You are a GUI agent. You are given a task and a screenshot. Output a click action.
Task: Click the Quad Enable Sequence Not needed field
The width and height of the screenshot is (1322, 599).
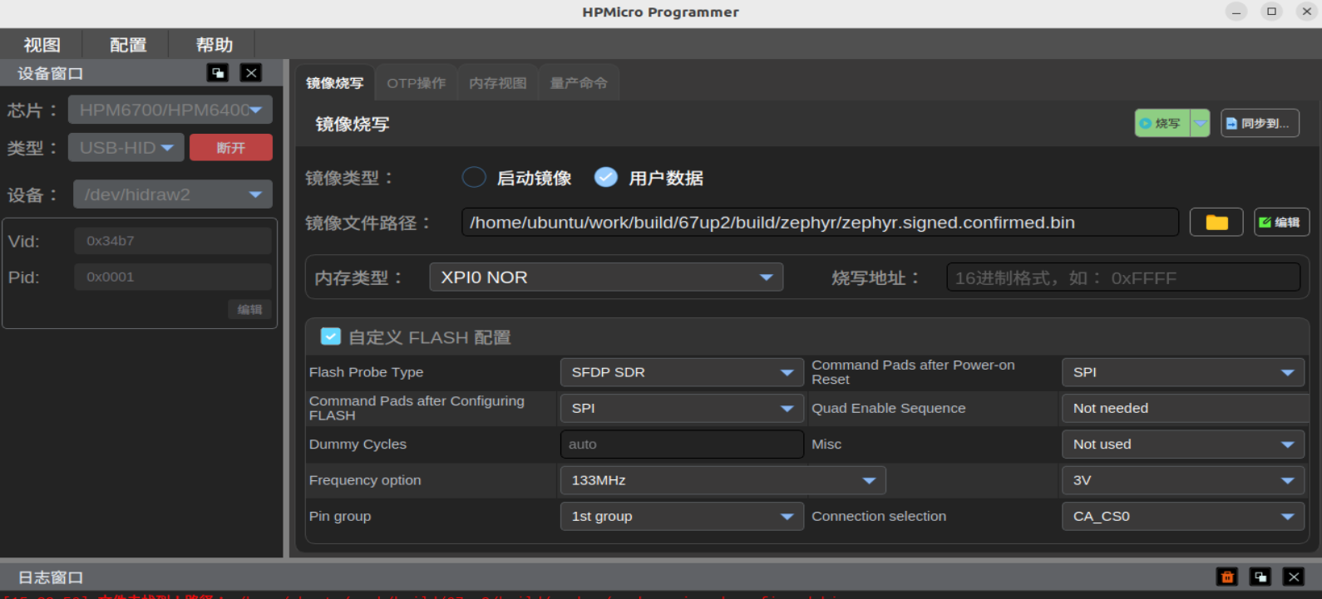coord(1185,408)
